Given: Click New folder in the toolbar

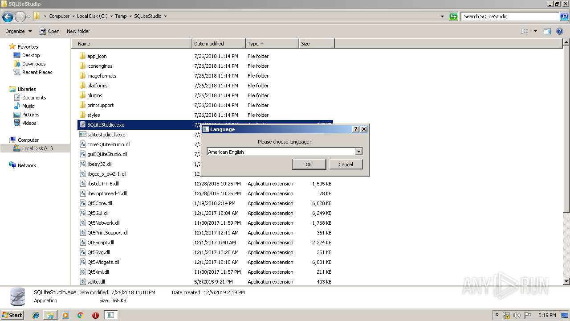Looking at the screenshot, I should 78,31.
